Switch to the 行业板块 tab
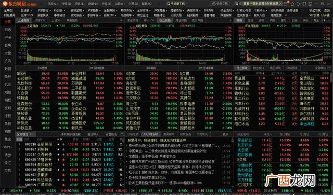The image size is (333, 195). click(x=242, y=68)
